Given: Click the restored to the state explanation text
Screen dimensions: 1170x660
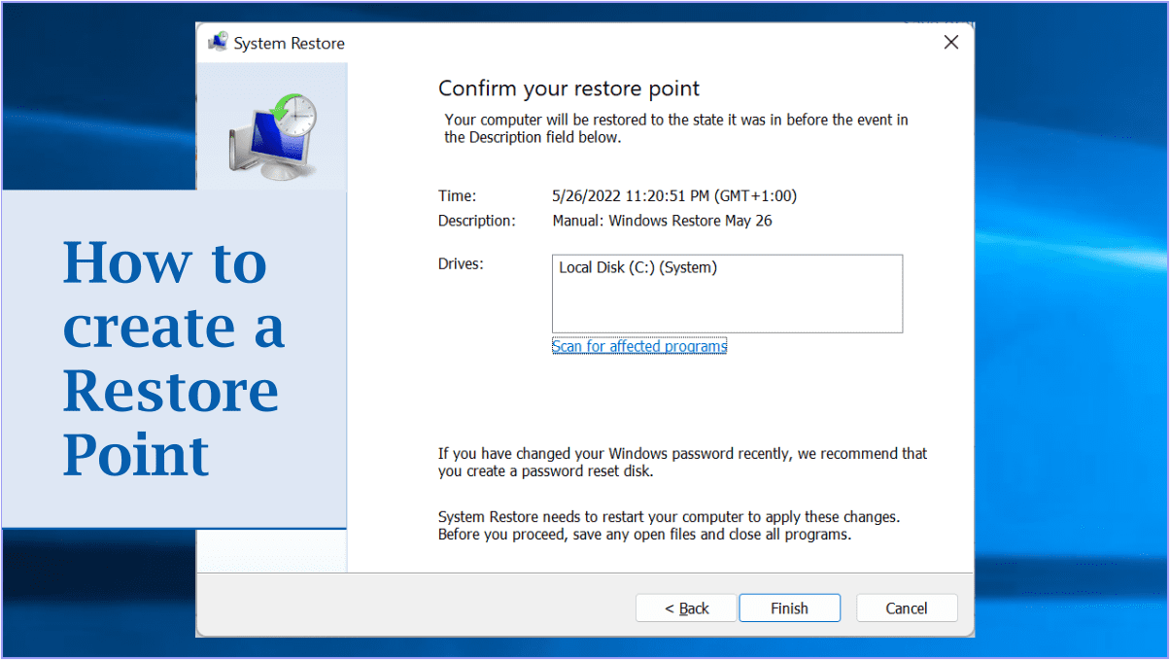Looking at the screenshot, I should tap(675, 128).
